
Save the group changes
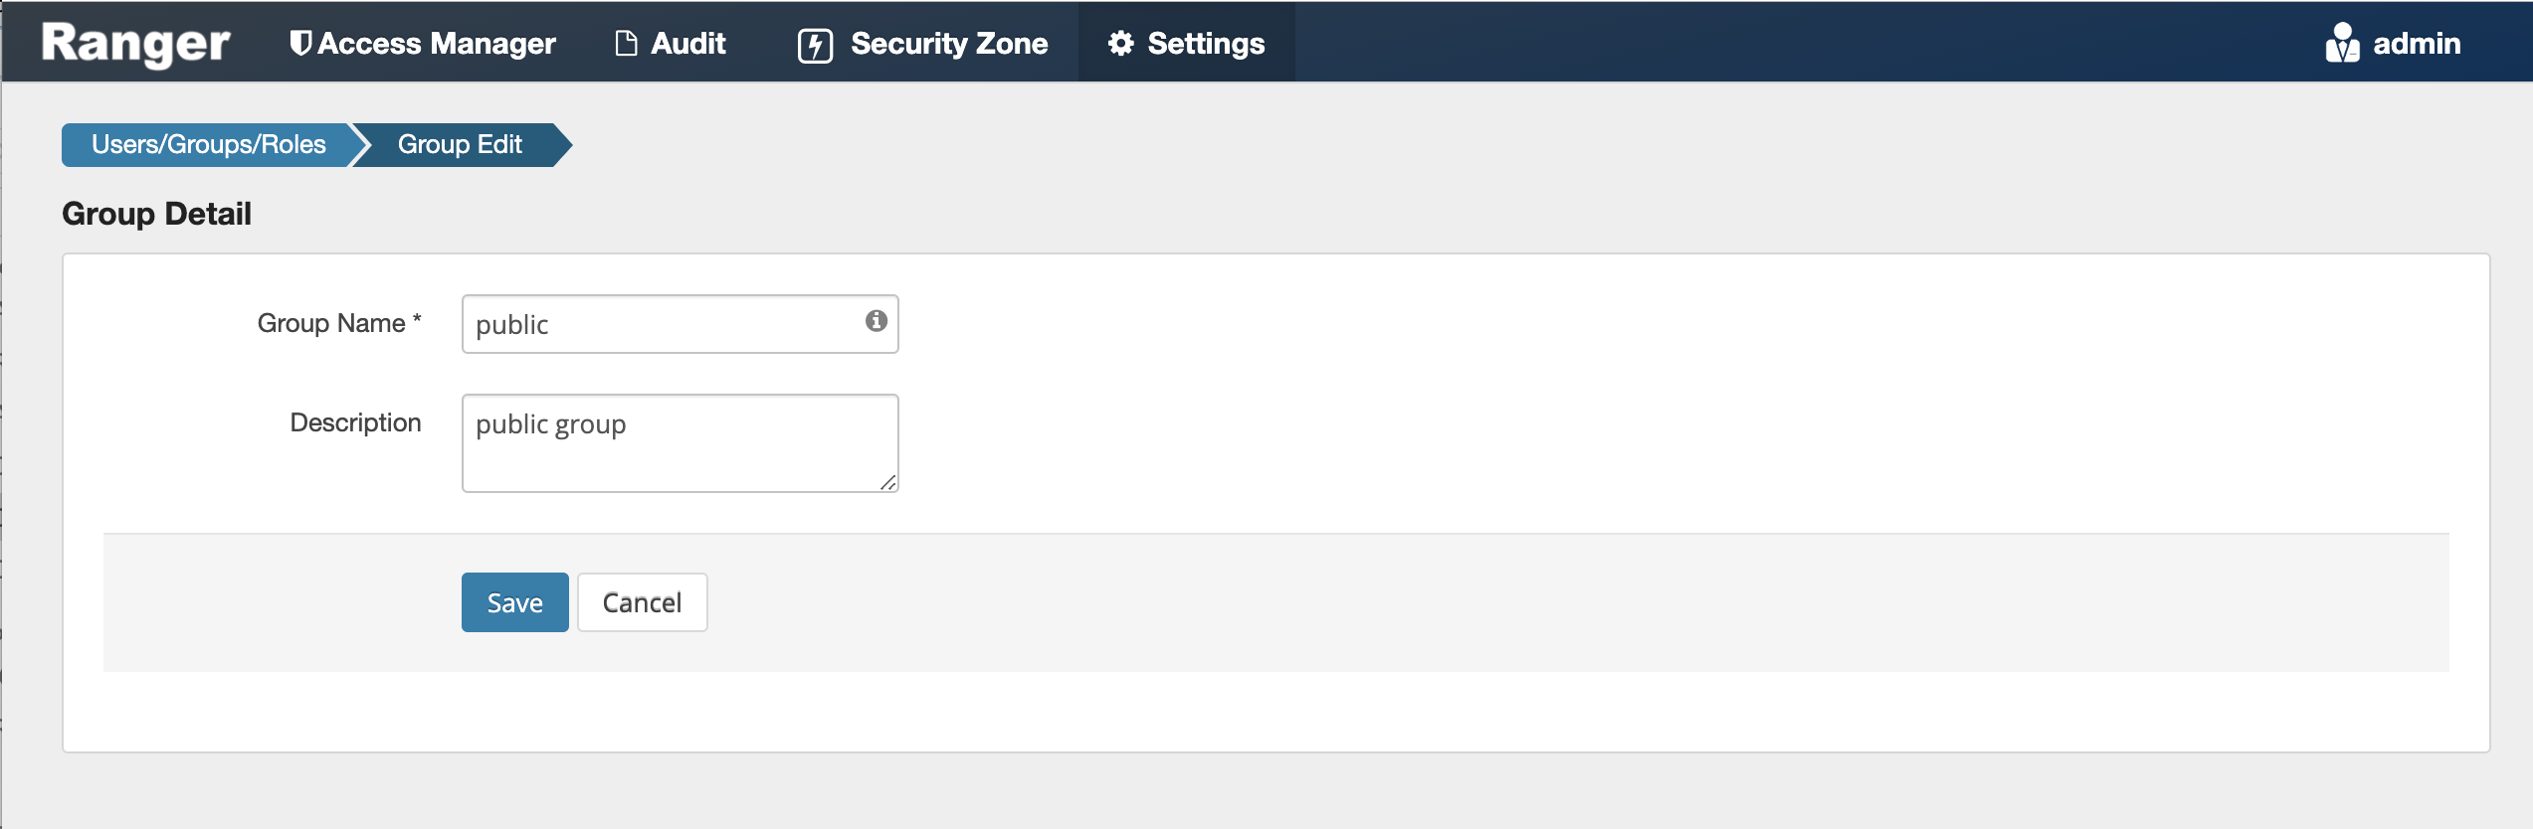[x=514, y=602]
